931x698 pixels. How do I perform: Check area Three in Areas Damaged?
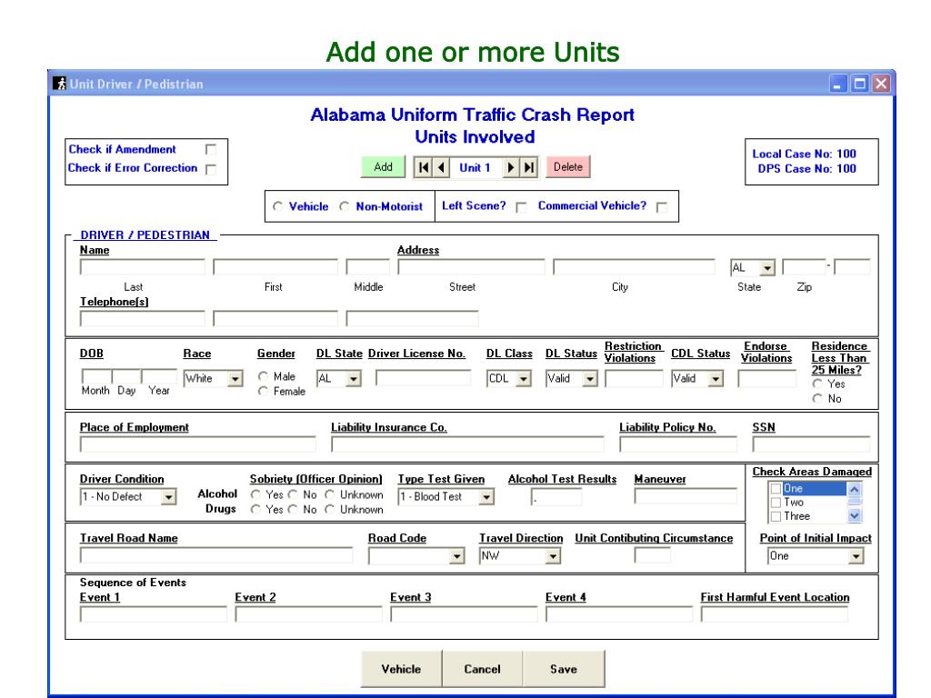[776, 516]
